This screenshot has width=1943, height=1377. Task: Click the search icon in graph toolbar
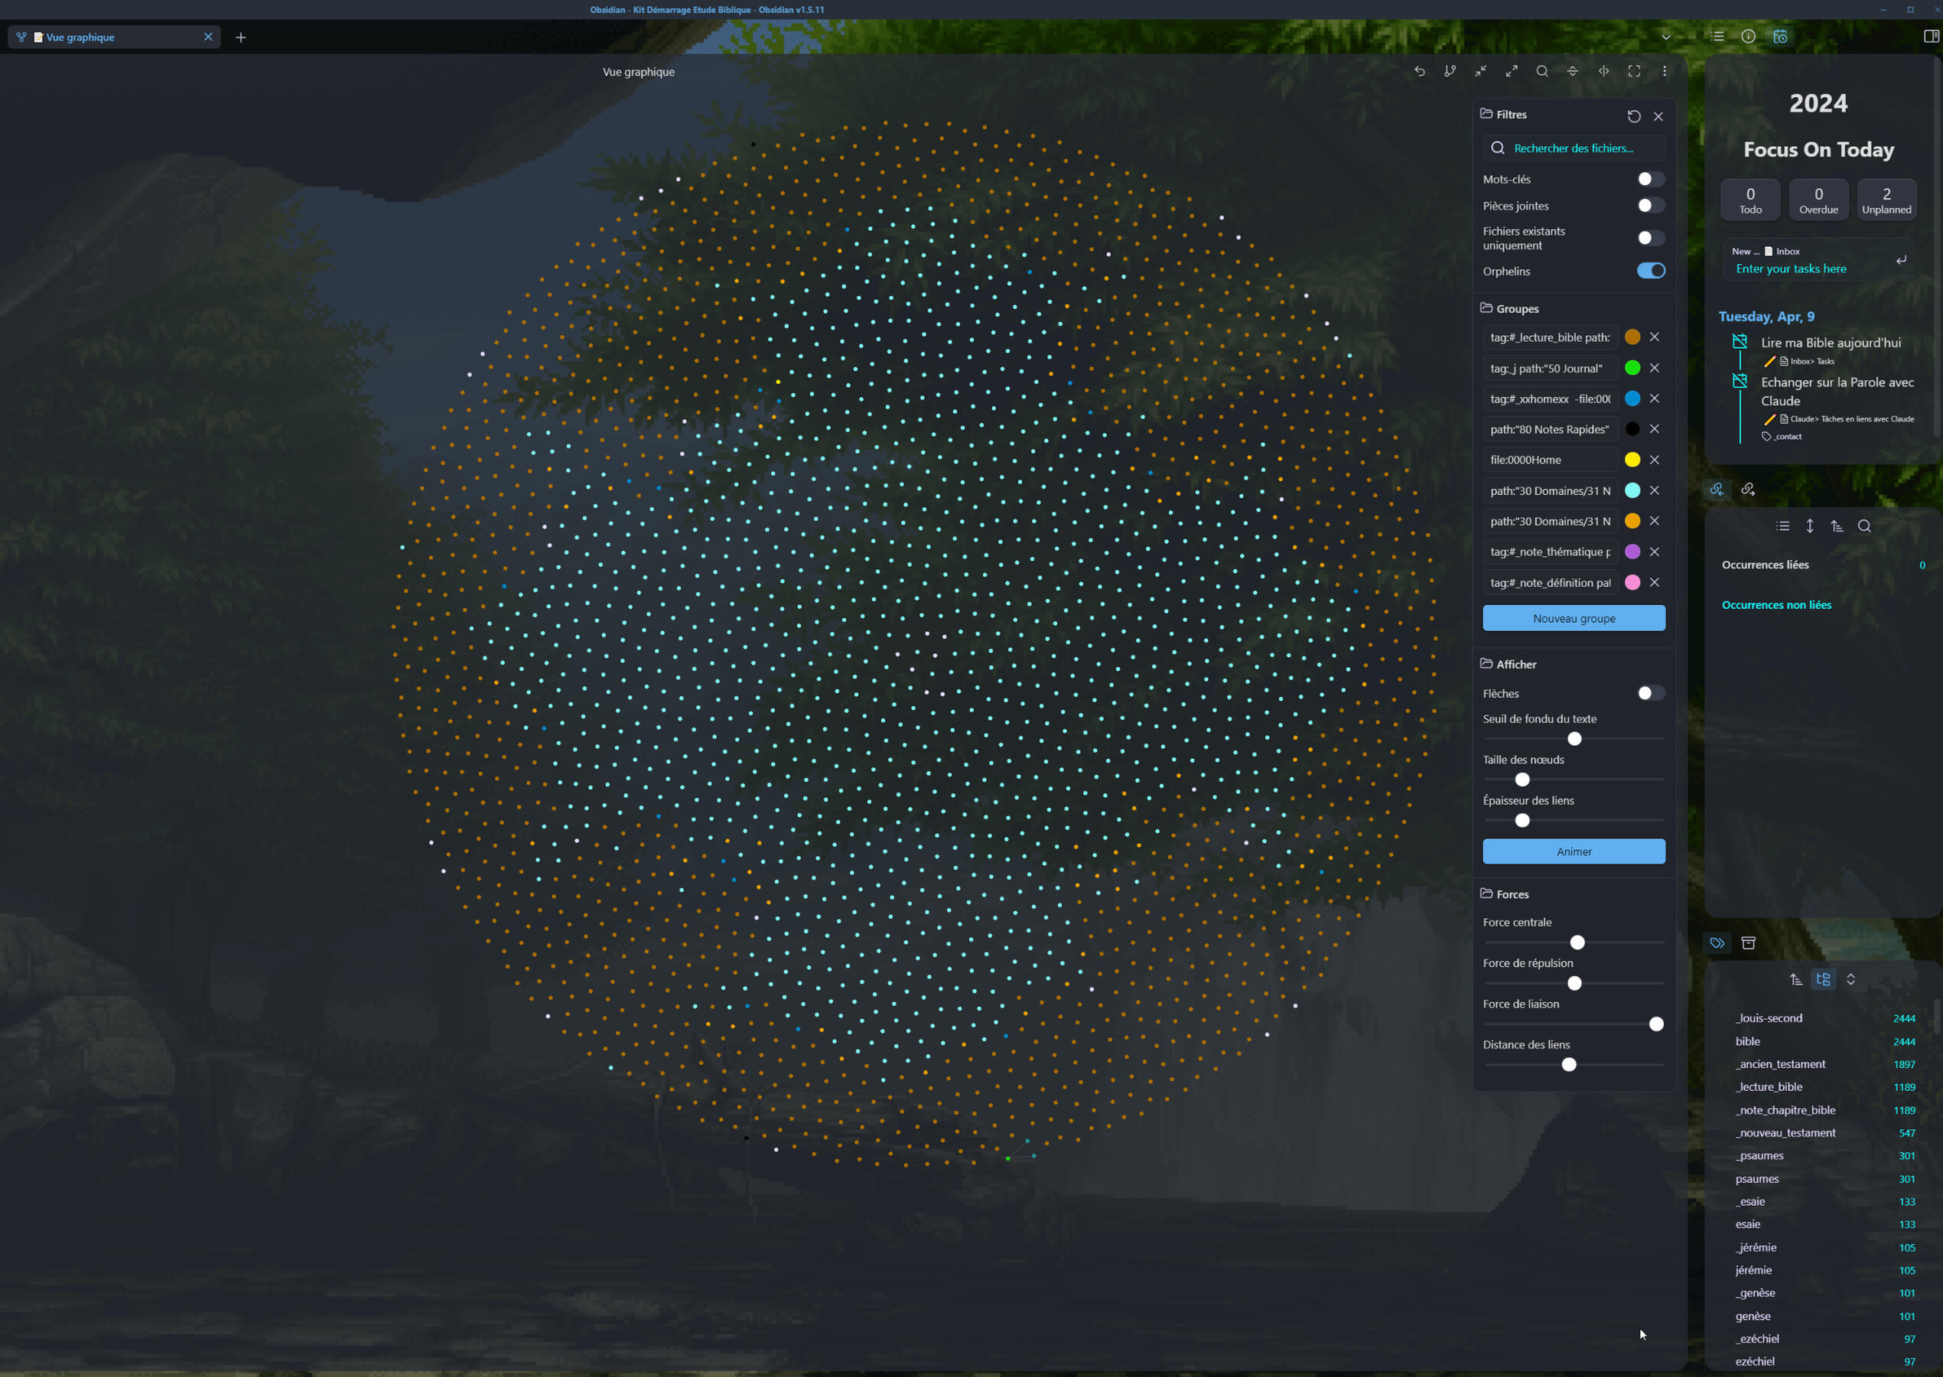pyautogui.click(x=1542, y=71)
